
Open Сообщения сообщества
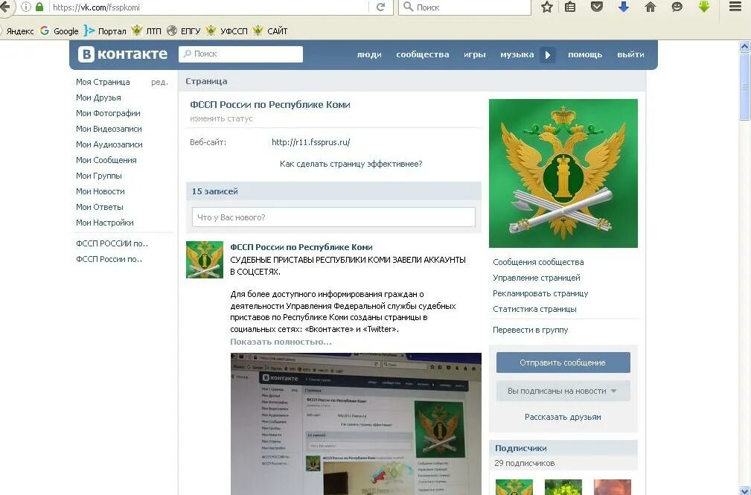[x=538, y=262]
